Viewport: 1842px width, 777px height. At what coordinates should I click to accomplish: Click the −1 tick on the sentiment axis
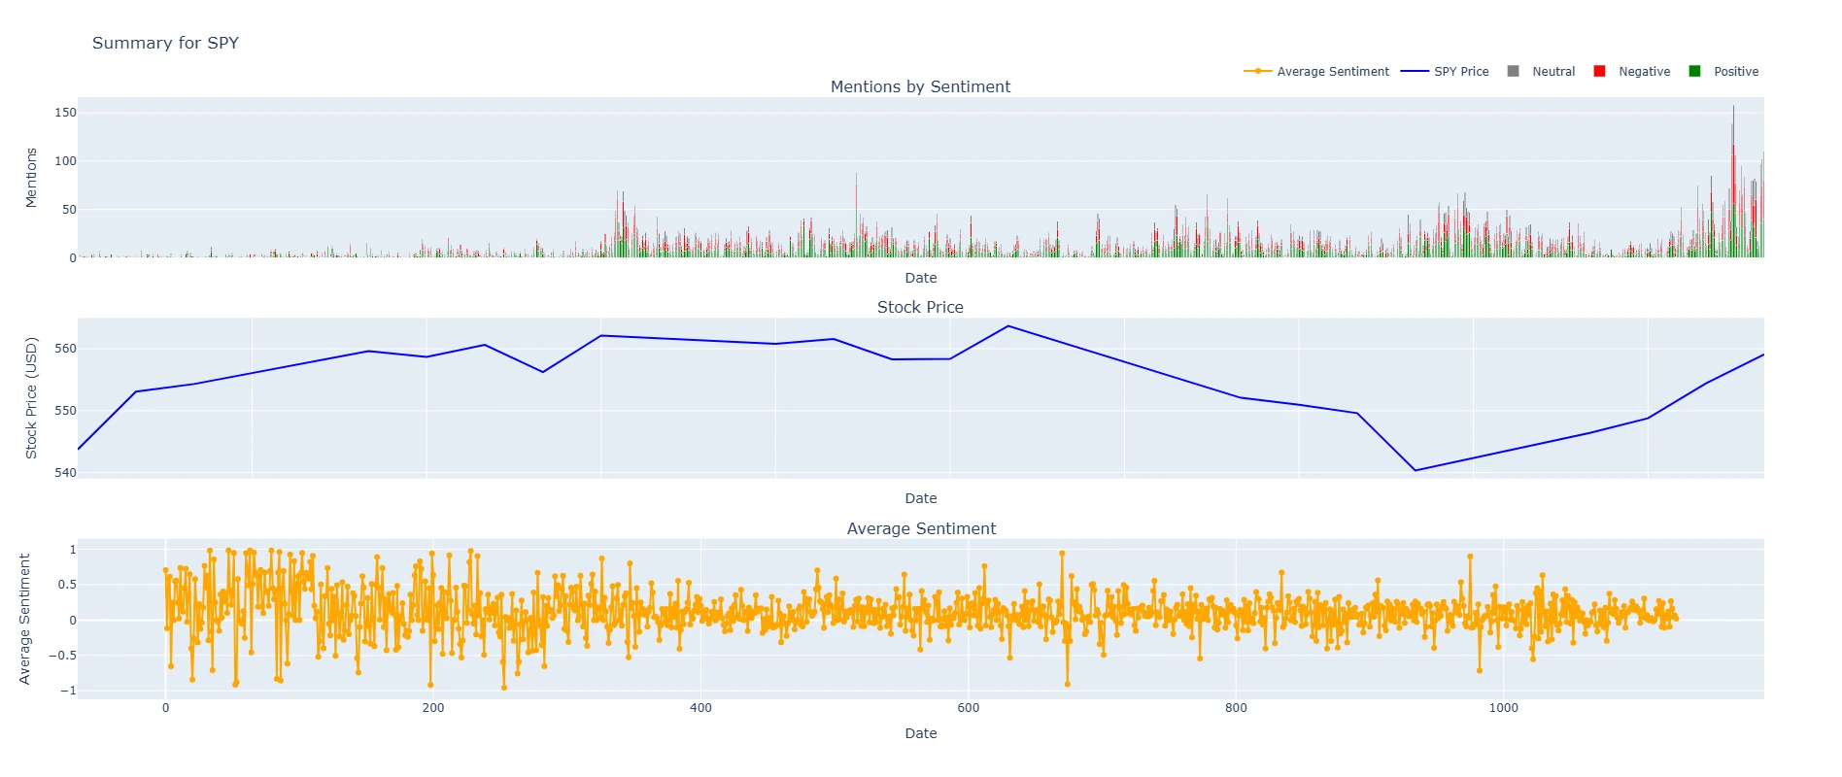click(x=67, y=692)
